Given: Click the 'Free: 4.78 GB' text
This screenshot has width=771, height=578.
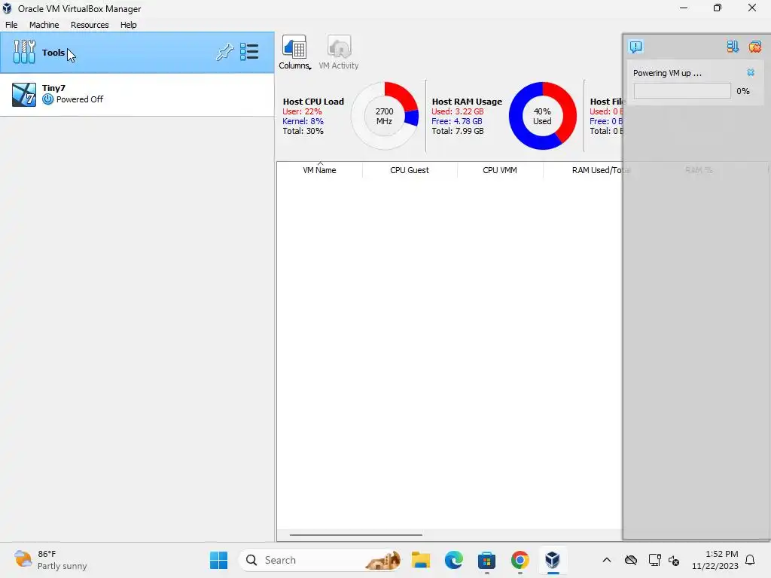Looking at the screenshot, I should point(457,121).
